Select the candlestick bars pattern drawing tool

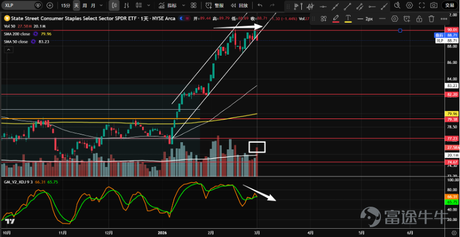pyautogui.click(x=310, y=6)
